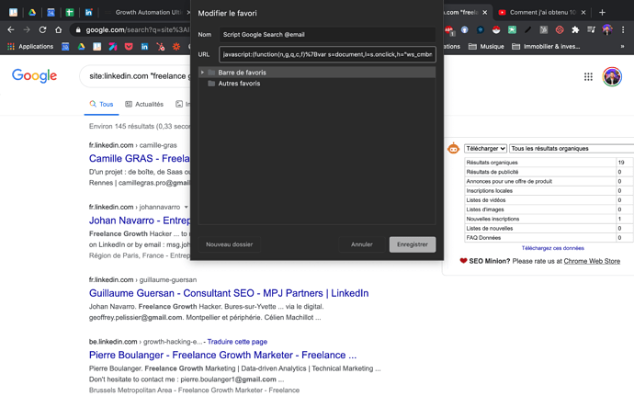Go back with the browser back arrow
This screenshot has width=634, height=396.
[11, 29]
